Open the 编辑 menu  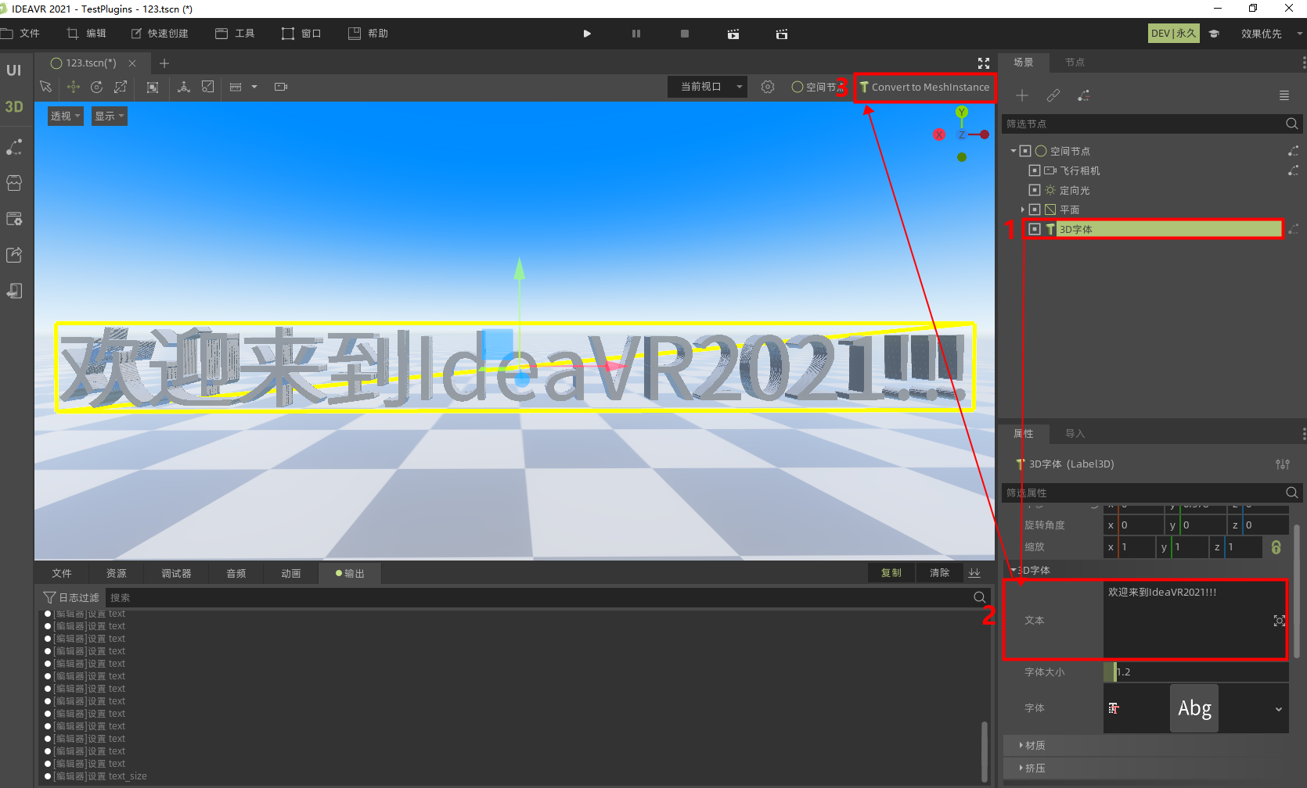(87, 34)
